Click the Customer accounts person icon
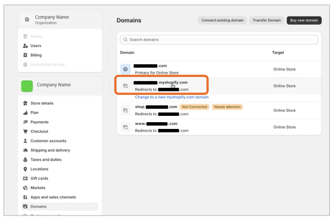The image size is (333, 219). pyautogui.click(x=25, y=141)
